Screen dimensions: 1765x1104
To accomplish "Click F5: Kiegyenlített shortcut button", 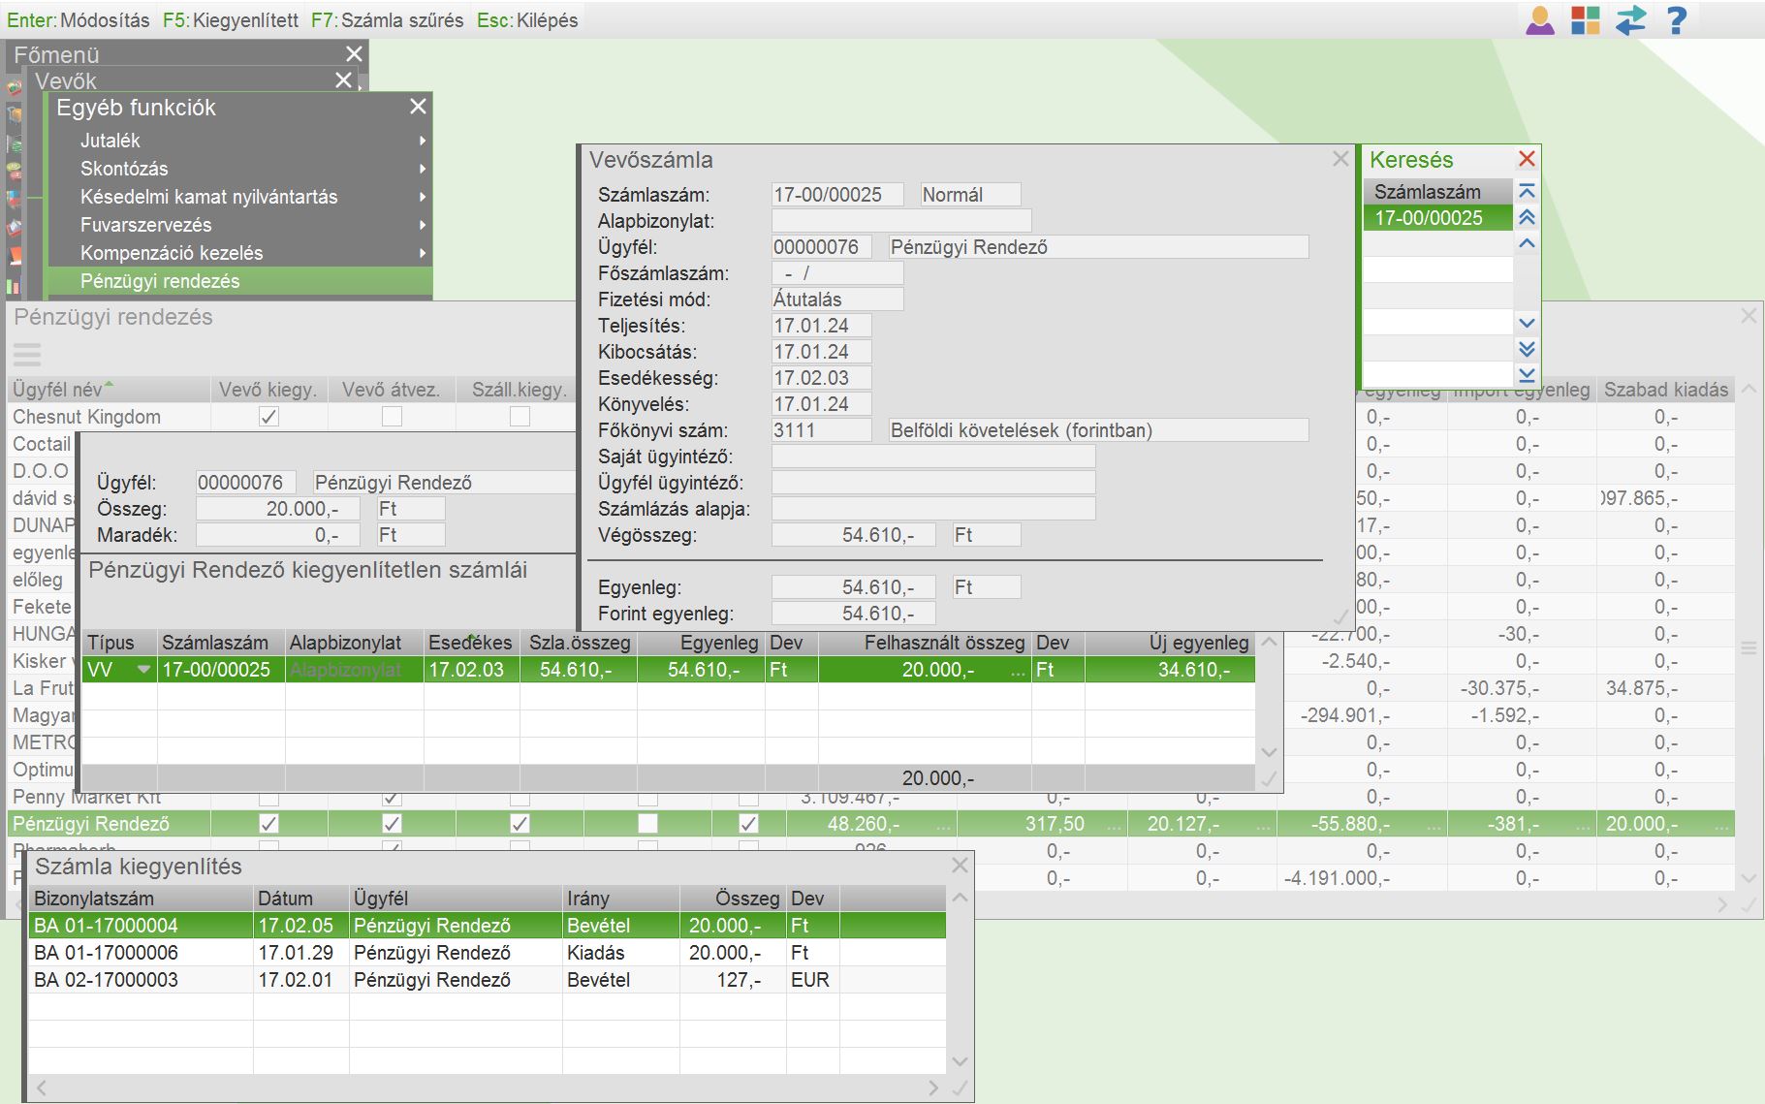I will tap(231, 20).
